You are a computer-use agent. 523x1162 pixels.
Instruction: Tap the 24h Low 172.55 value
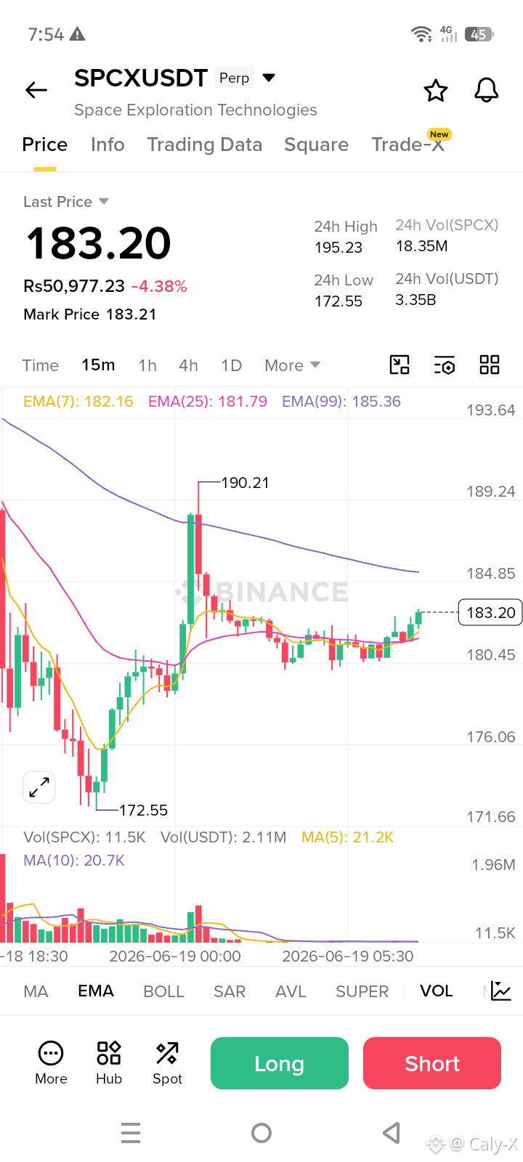[x=338, y=301]
